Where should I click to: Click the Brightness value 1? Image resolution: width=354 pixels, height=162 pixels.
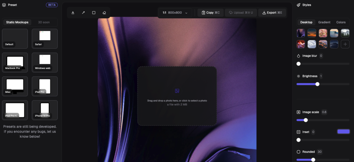(x=321, y=76)
